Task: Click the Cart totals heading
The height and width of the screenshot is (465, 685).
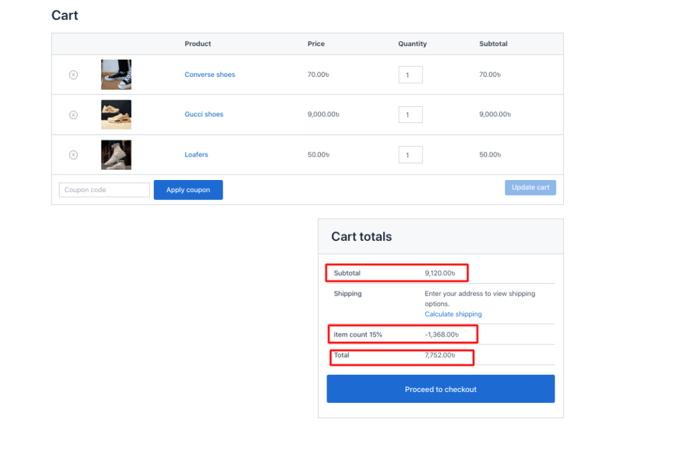Action: pyautogui.click(x=361, y=237)
